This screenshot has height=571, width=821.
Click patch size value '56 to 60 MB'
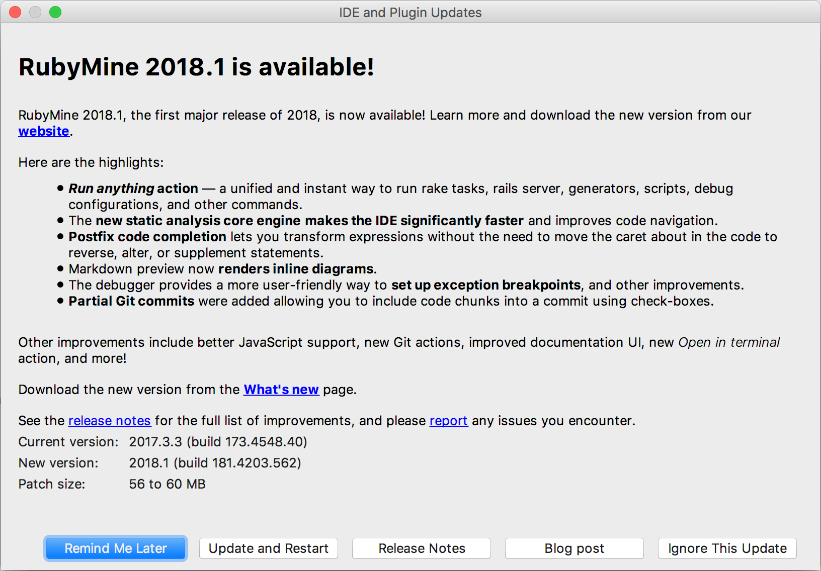[x=167, y=484]
